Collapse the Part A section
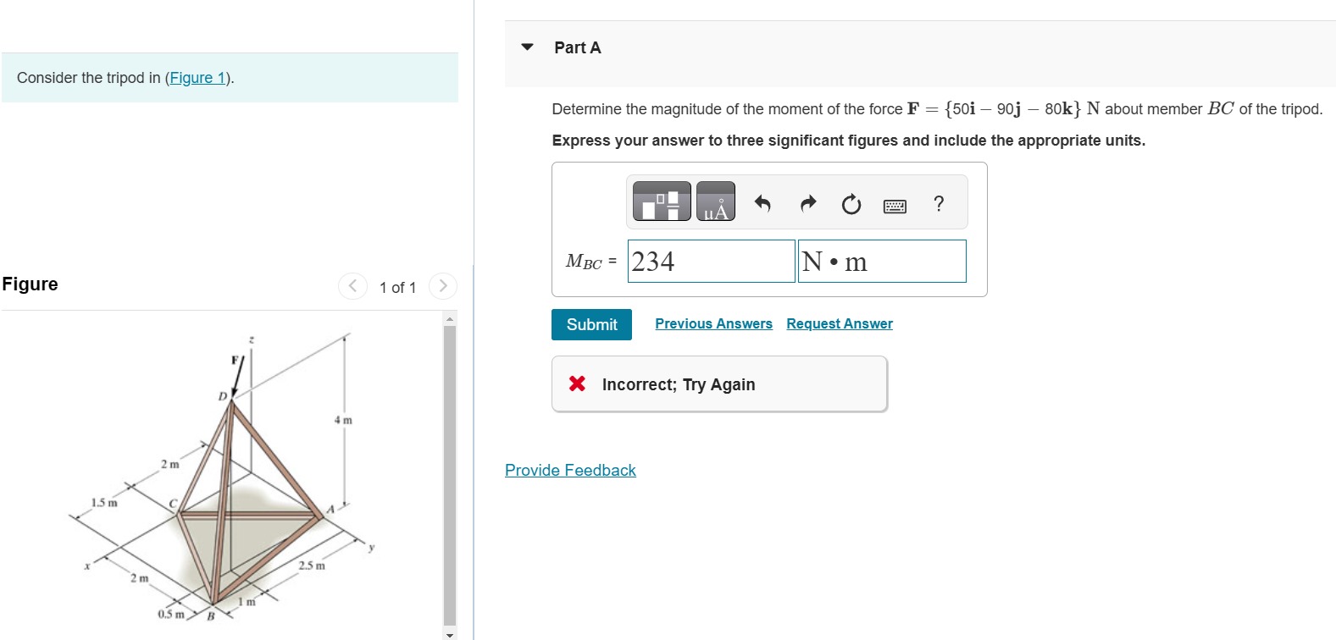Screen dimensions: 1336x640 (527, 47)
